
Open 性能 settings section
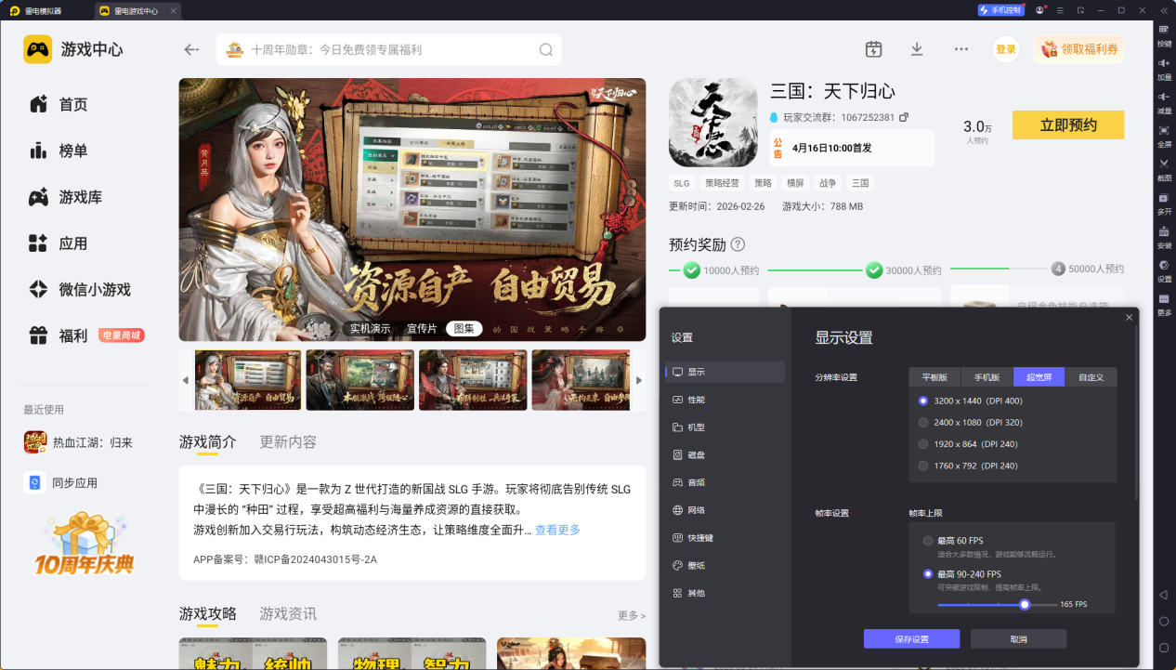(725, 400)
